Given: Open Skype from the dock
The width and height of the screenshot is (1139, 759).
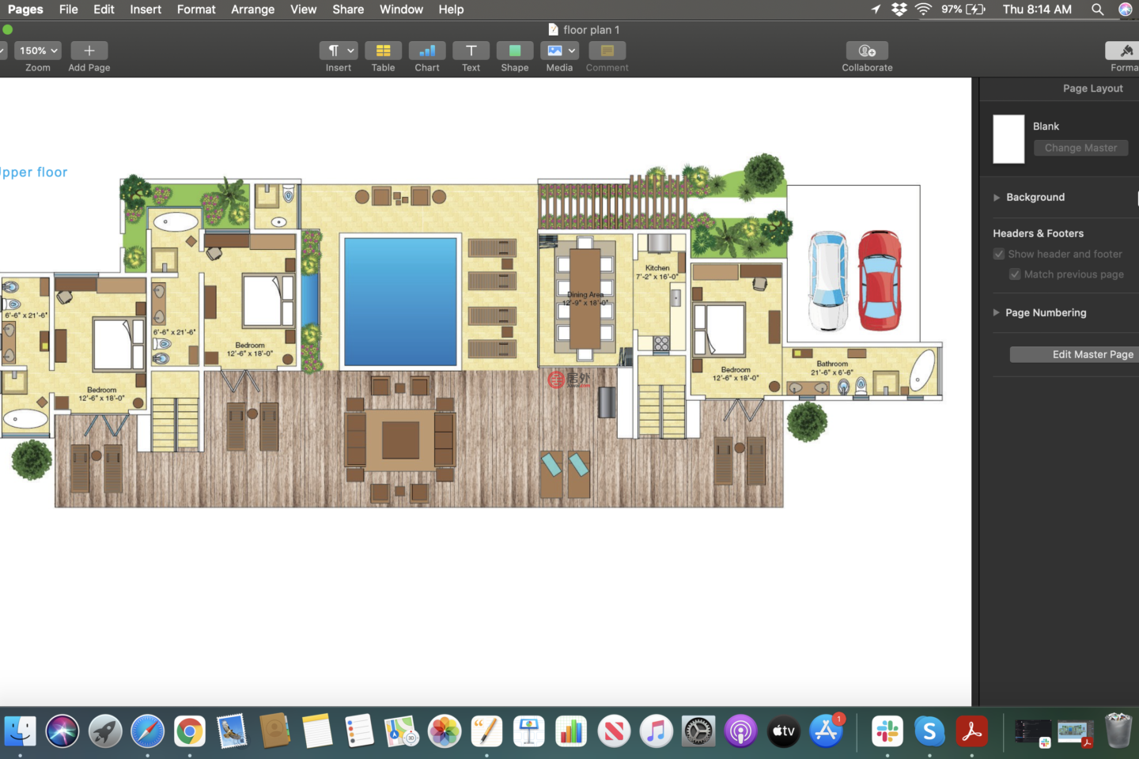Looking at the screenshot, I should [929, 731].
